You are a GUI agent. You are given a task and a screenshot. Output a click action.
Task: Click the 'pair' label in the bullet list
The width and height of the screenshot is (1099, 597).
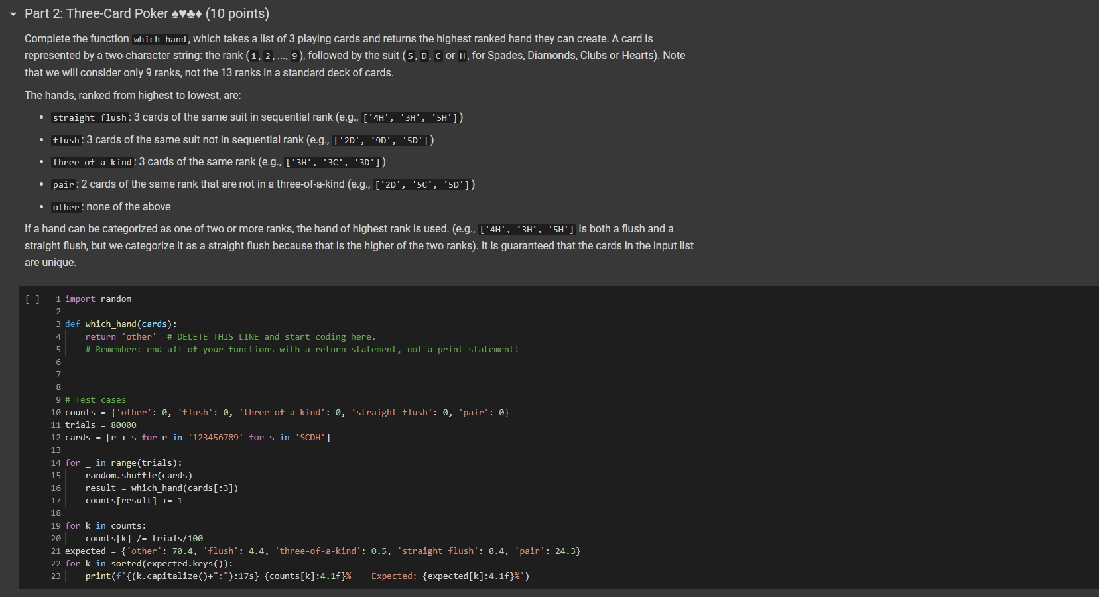(64, 184)
